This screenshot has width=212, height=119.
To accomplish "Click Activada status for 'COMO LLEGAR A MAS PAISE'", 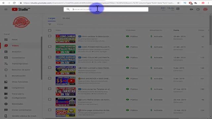I will tap(158, 68).
